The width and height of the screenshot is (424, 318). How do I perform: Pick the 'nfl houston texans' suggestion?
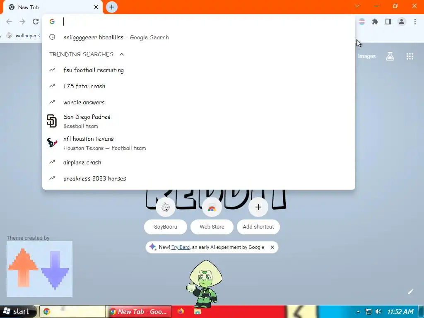coord(199,143)
